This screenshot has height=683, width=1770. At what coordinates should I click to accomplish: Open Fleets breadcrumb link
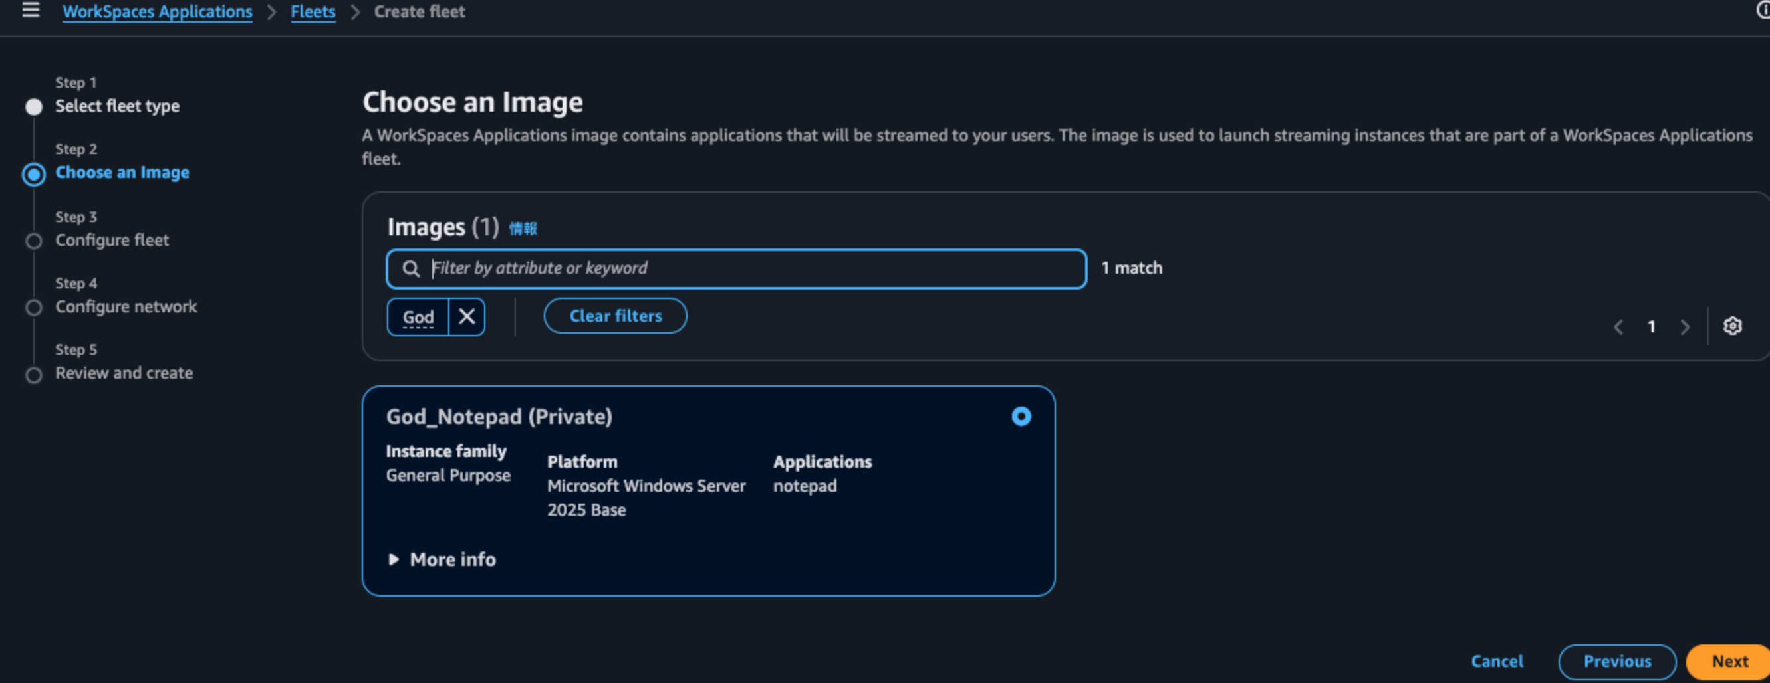313,12
